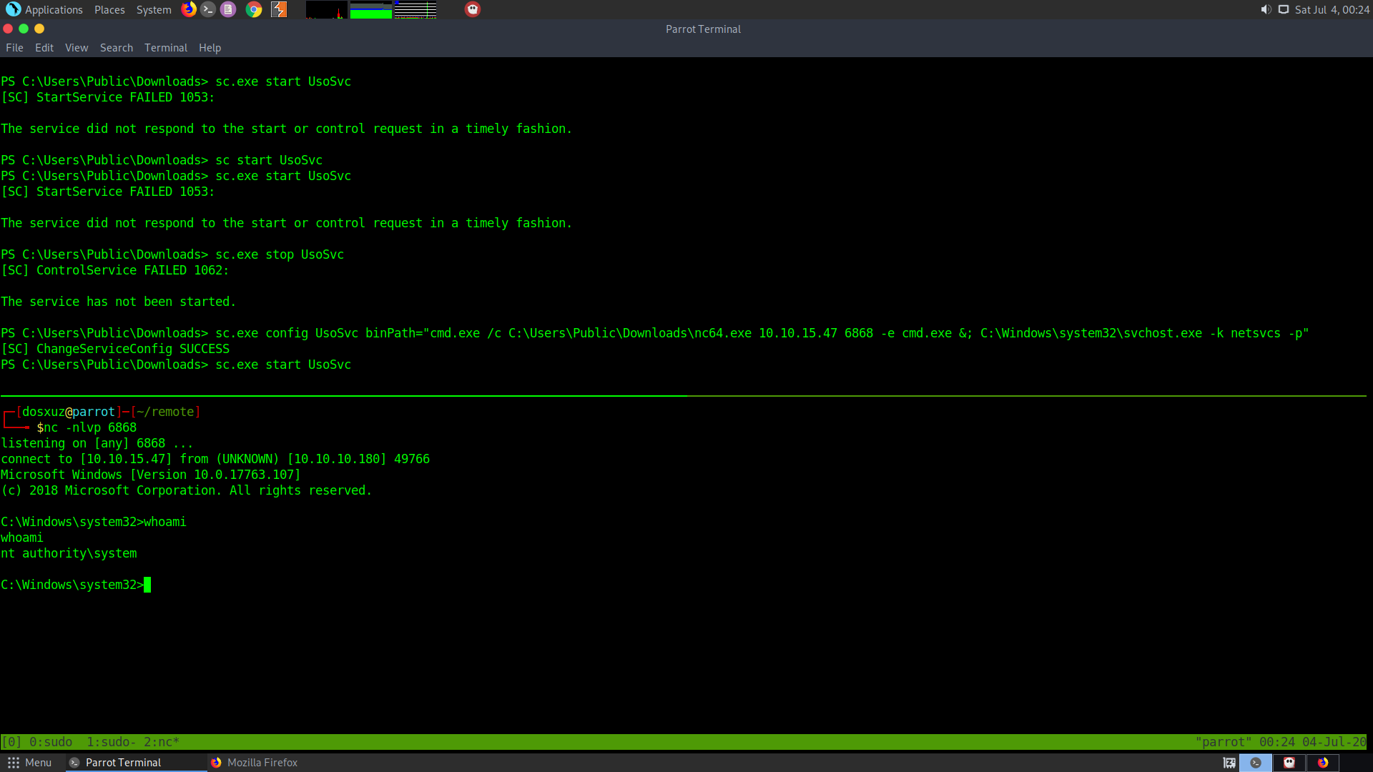Switch to Mozilla Firefox taskbar window
The height and width of the screenshot is (772, 1373).
(255, 763)
